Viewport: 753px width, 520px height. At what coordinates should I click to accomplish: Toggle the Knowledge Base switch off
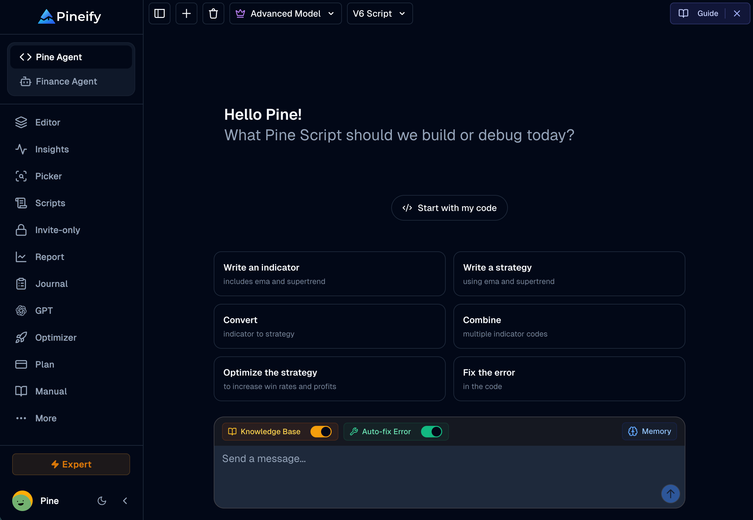tap(321, 432)
